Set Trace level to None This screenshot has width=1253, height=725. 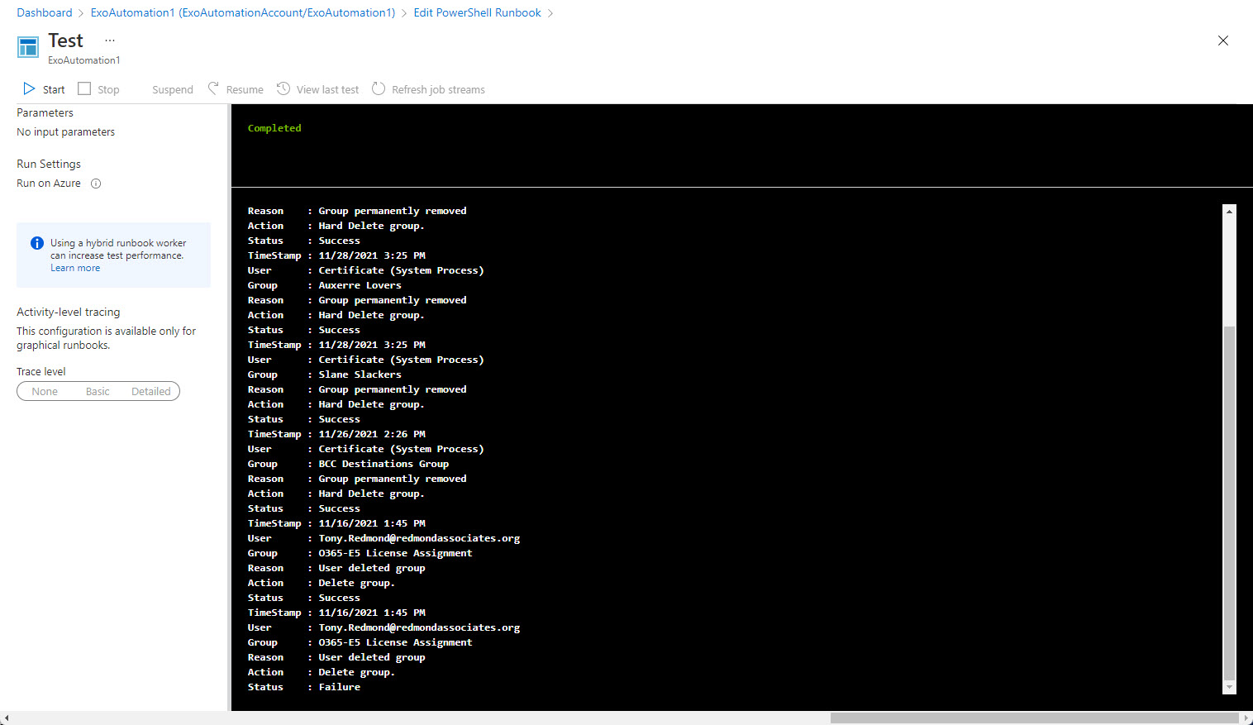point(45,391)
